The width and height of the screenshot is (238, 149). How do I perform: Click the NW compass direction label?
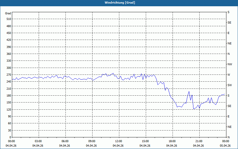[x=230, y=64]
